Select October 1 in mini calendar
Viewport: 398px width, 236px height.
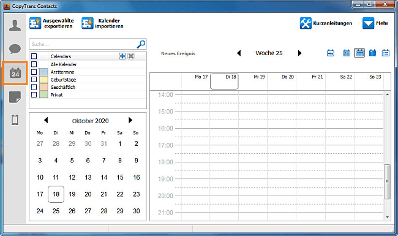(120, 144)
